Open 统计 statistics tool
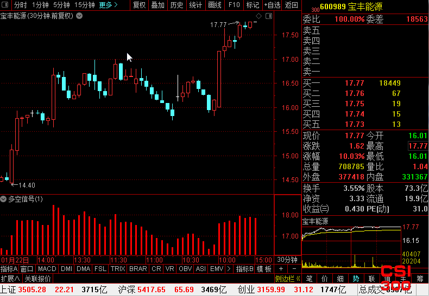This screenshot has height=296, width=429. [195, 5]
